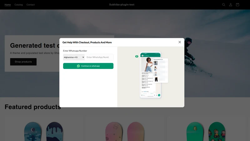Open the search icon in header
The height and width of the screenshot is (141, 250).
click(223, 5)
